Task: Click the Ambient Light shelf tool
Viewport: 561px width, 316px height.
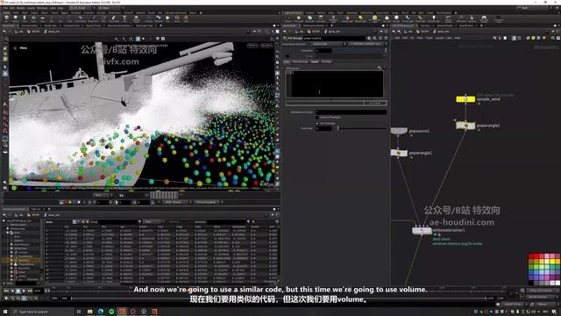Action: click(x=435, y=18)
